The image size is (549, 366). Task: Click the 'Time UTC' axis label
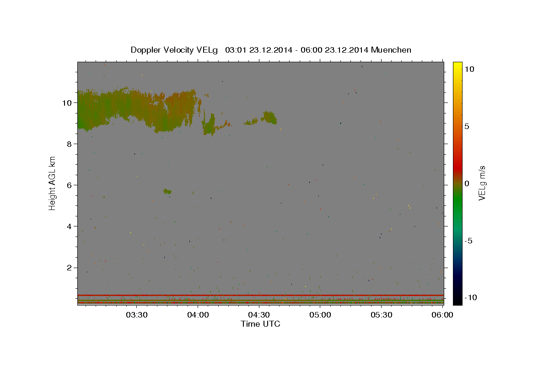coord(260,324)
